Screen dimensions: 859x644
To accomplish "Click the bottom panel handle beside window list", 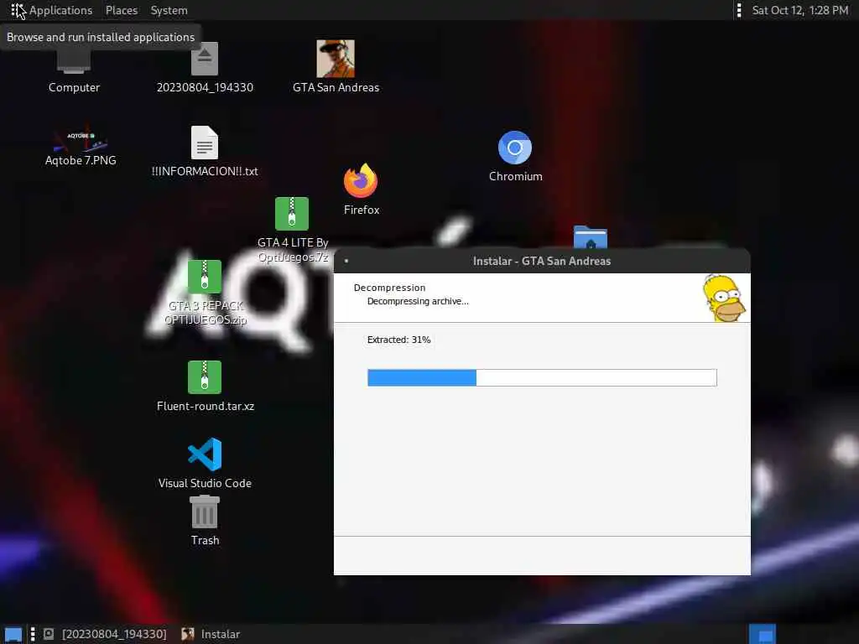I will (x=33, y=634).
